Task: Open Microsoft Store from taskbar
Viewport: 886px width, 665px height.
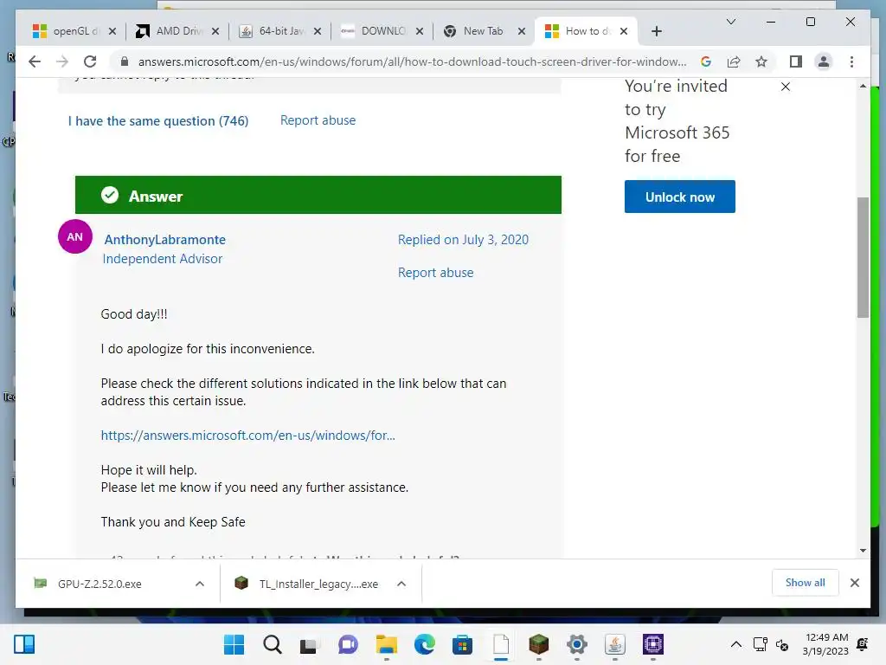Action: (462, 644)
